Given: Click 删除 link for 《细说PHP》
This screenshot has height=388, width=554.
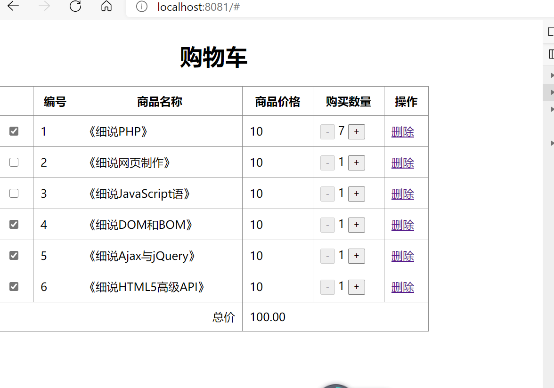Looking at the screenshot, I should (x=402, y=131).
